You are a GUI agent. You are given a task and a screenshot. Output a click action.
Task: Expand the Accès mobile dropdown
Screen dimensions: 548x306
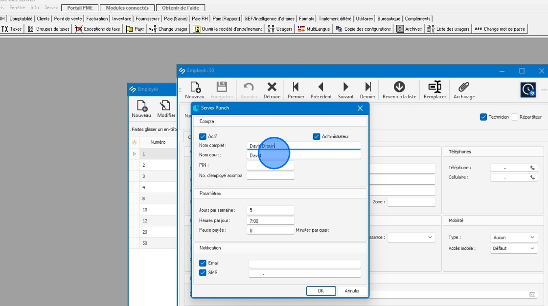pyautogui.click(x=514, y=248)
